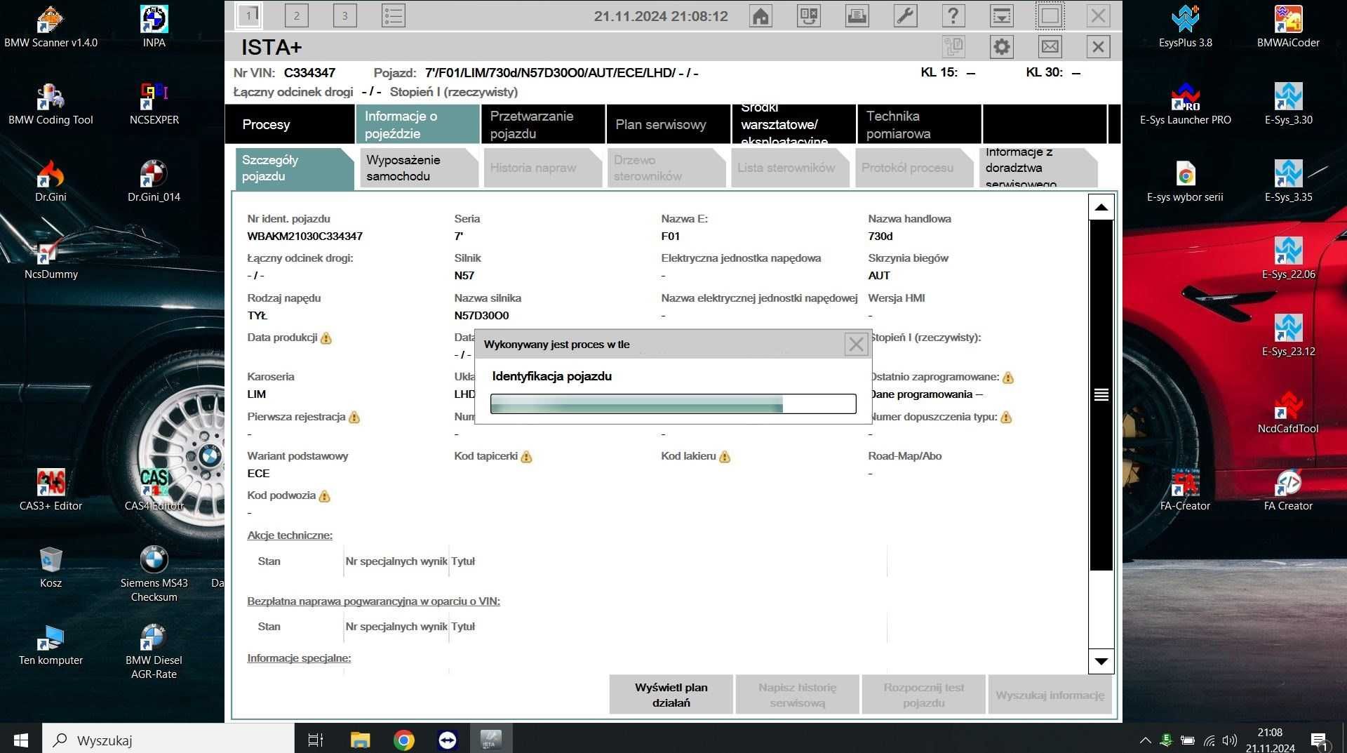Open BMW Coding Tool desktop icon
Viewport: 1347px width, 753px height.
51,104
